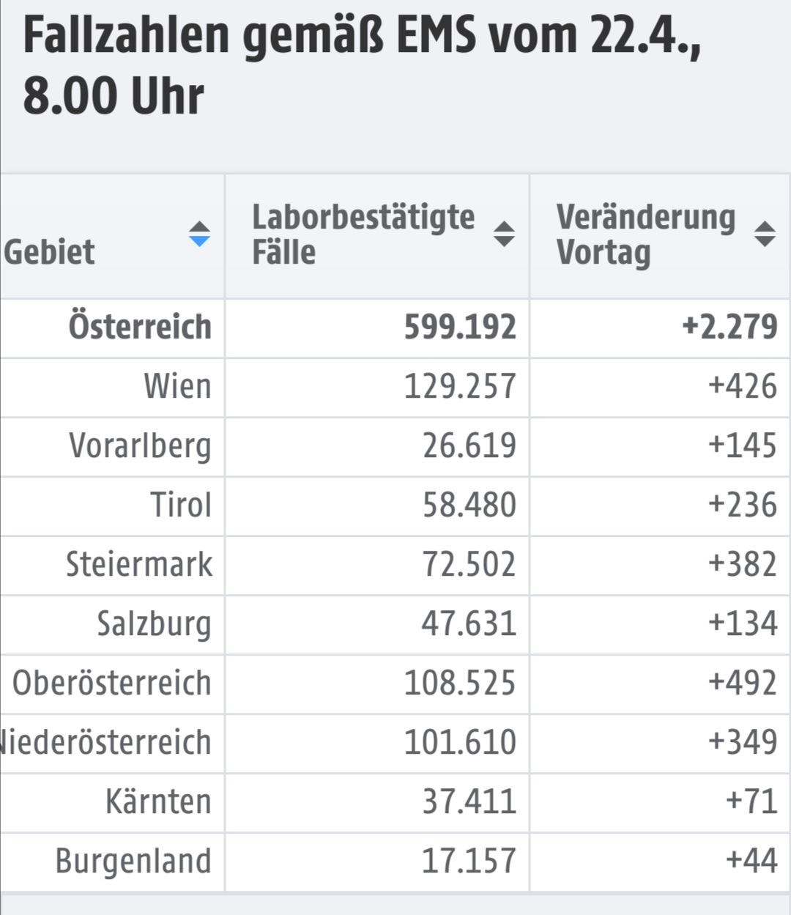Click Steiermark change value +382

click(742, 564)
